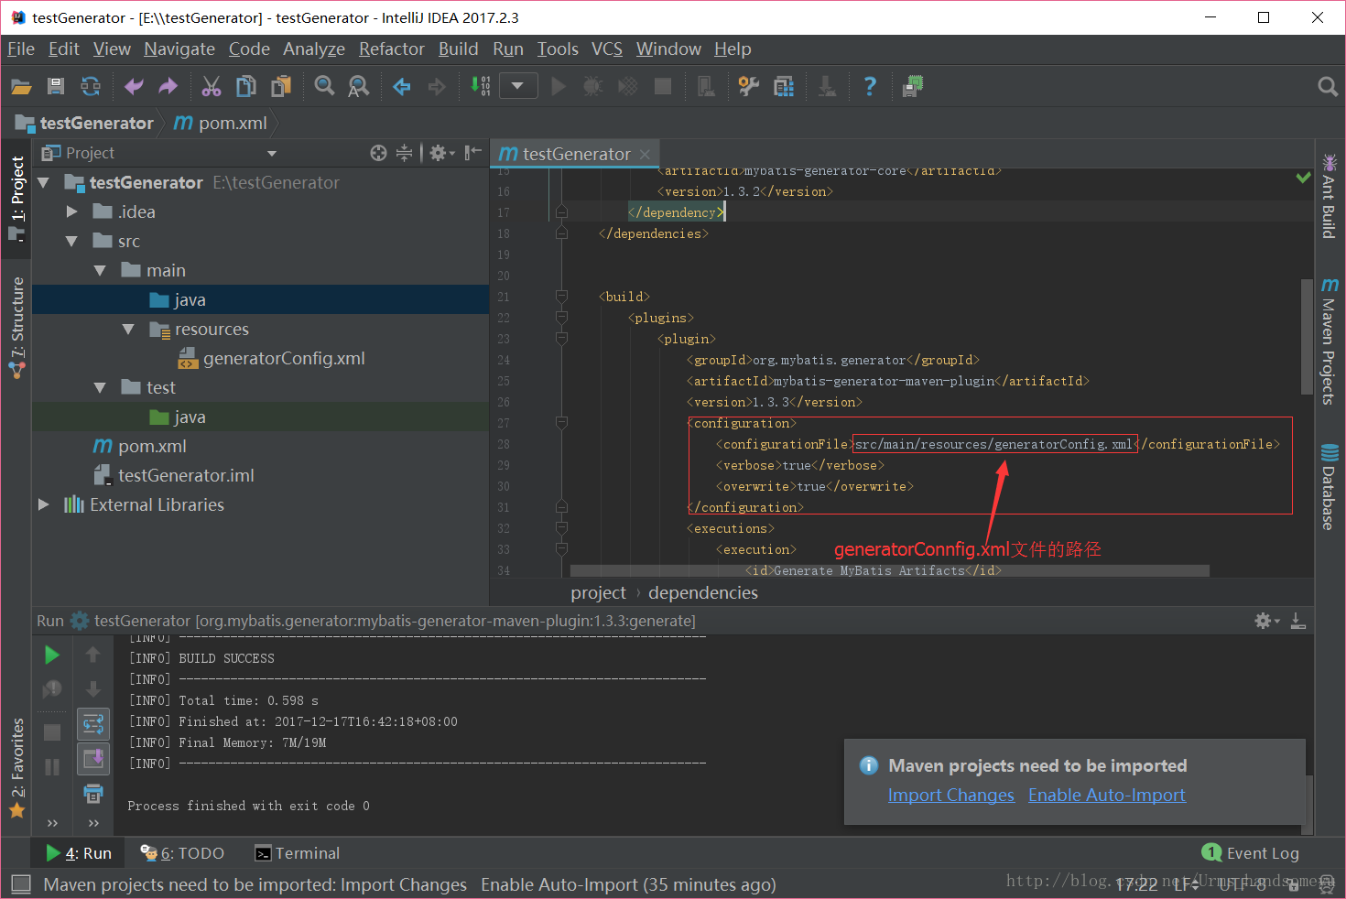The width and height of the screenshot is (1346, 899).
Task: Click the Find magnifier toolbar icon
Action: tap(324, 86)
